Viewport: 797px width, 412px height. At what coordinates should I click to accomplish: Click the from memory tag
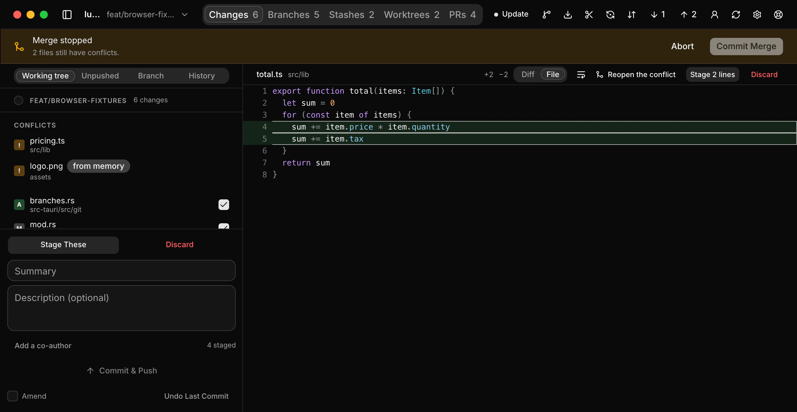pyautogui.click(x=99, y=166)
